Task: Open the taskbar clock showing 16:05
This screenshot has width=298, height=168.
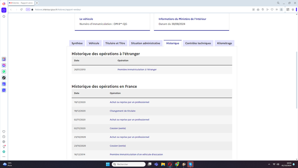Action: tap(286, 164)
